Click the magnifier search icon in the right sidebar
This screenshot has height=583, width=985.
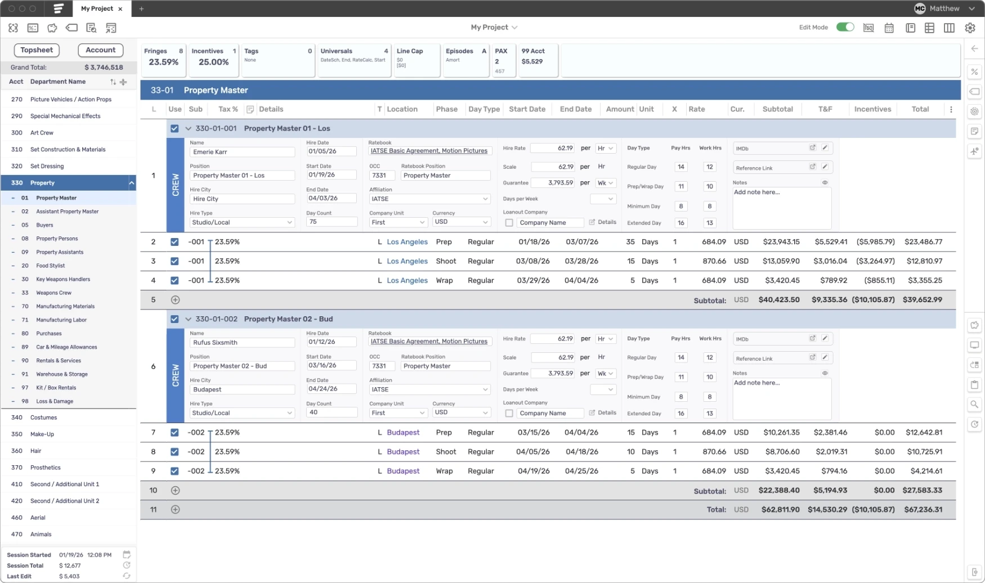click(975, 404)
